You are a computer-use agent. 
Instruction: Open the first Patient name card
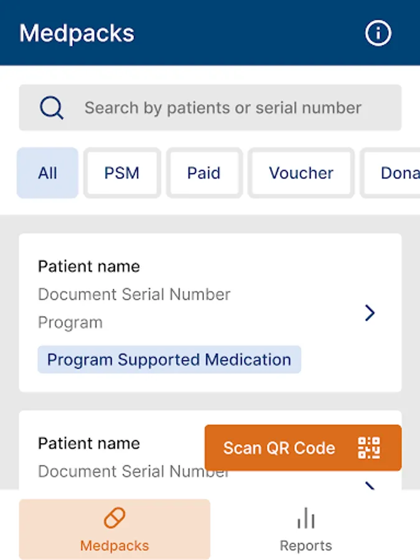click(89, 266)
